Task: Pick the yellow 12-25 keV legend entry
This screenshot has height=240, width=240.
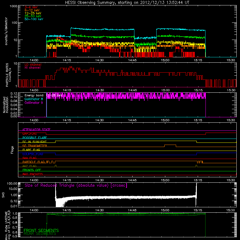Action: [33, 13]
